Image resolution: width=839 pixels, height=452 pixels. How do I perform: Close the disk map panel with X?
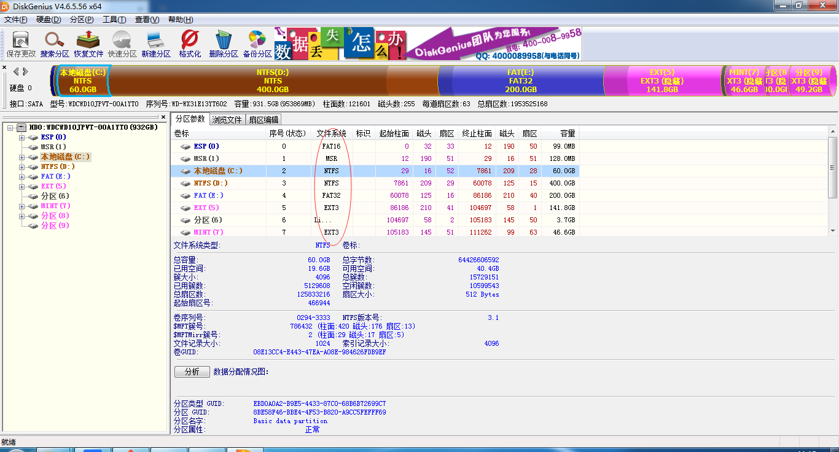pos(4,68)
